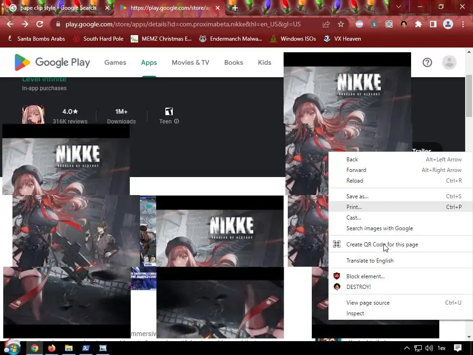Open the Google Play help icon
This screenshot has height=355, width=473.
coord(427,62)
